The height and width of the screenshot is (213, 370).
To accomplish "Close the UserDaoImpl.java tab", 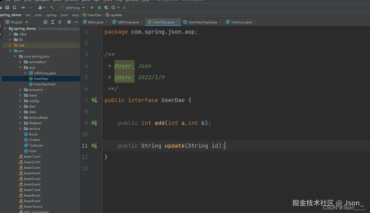I will tap(220, 22).
